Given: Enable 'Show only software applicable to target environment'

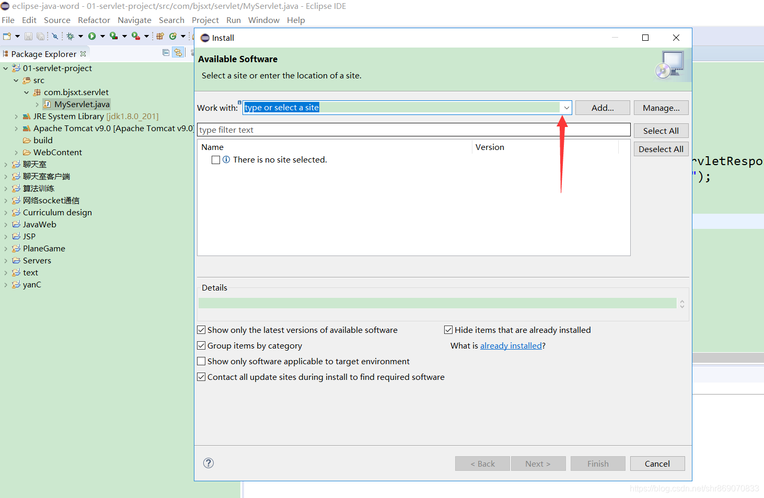Looking at the screenshot, I should point(201,361).
